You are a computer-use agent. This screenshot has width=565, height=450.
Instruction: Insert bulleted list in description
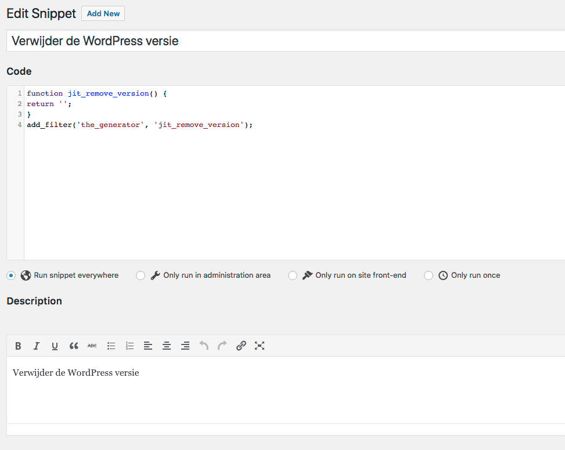[x=111, y=346]
